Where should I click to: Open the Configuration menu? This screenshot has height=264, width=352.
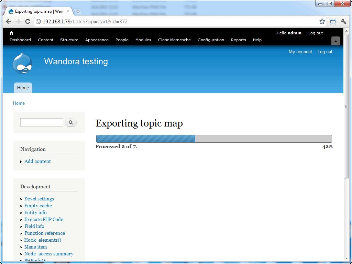(211, 40)
